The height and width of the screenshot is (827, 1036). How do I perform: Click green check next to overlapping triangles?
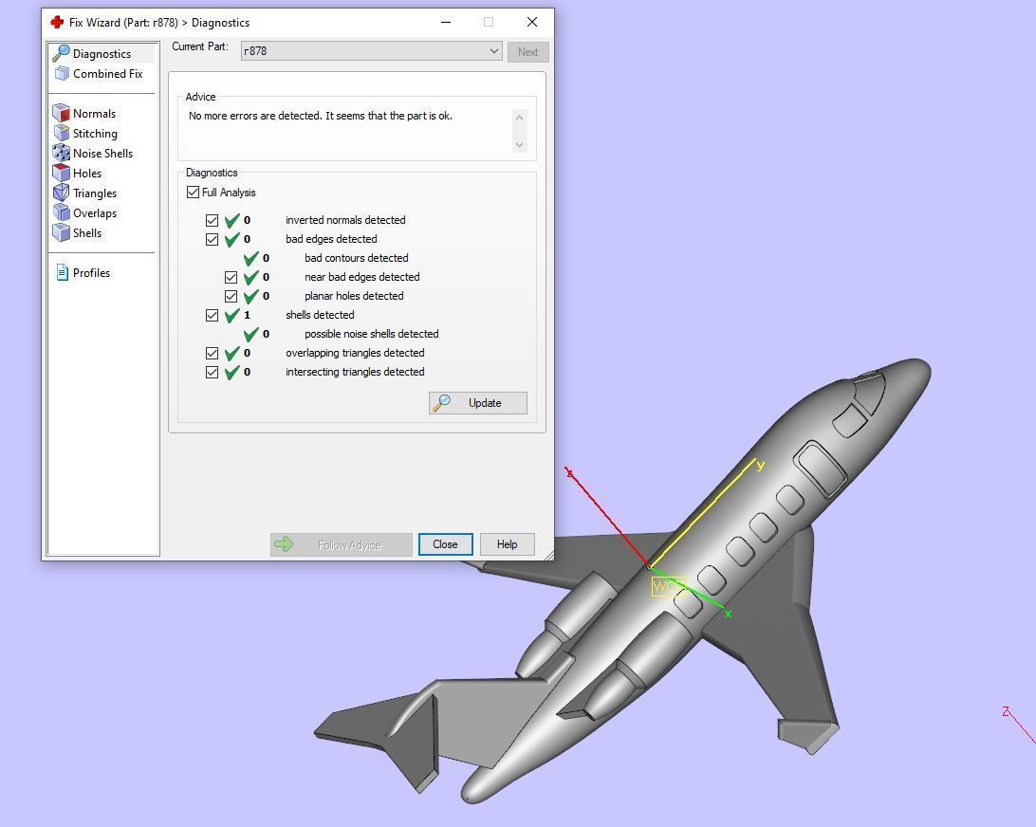click(x=231, y=354)
